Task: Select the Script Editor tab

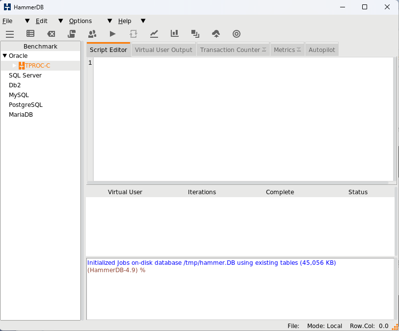Action: (x=108, y=50)
